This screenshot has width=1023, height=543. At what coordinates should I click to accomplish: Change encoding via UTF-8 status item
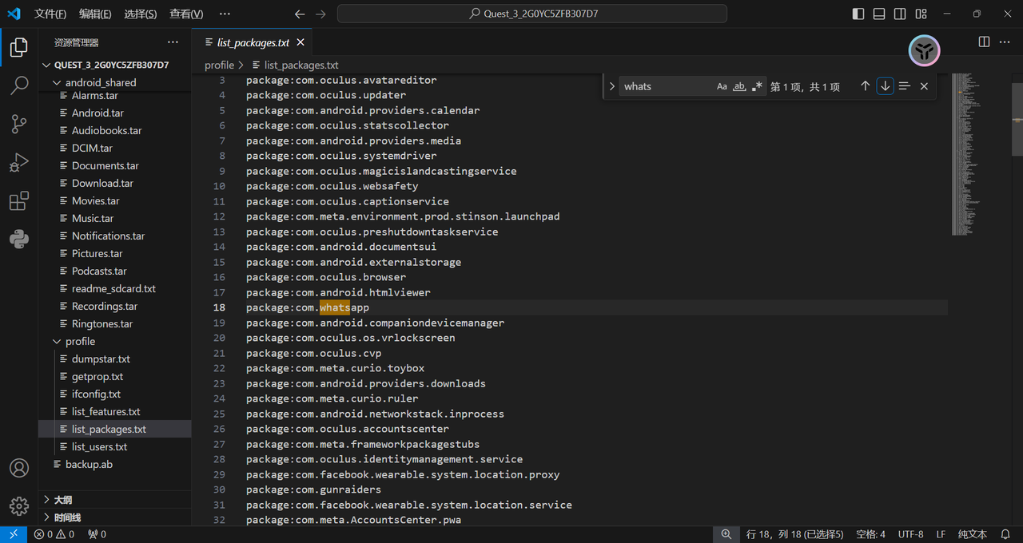click(x=910, y=534)
